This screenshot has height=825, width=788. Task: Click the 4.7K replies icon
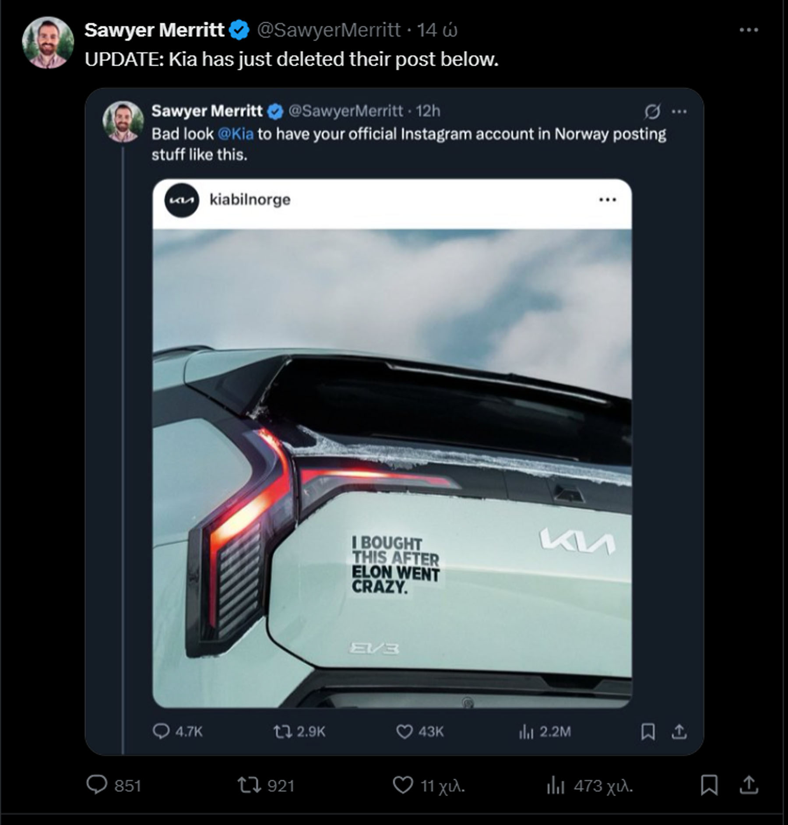[161, 731]
